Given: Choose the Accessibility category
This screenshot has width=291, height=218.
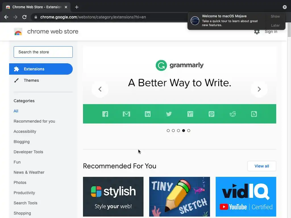Looking at the screenshot, I should (x=25, y=131).
